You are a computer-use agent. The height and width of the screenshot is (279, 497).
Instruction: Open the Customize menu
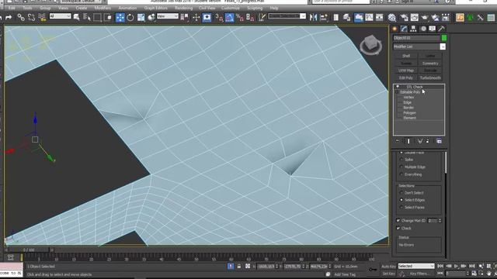tap(231, 8)
